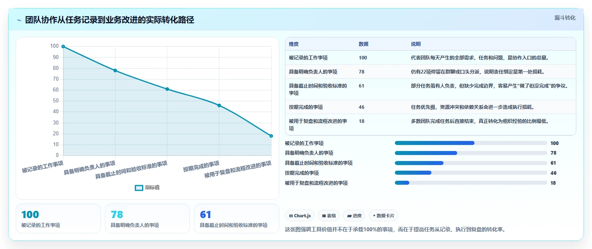The width and height of the screenshot is (592, 249).
Task: Click the Chart.js chip
Action: (300, 216)
